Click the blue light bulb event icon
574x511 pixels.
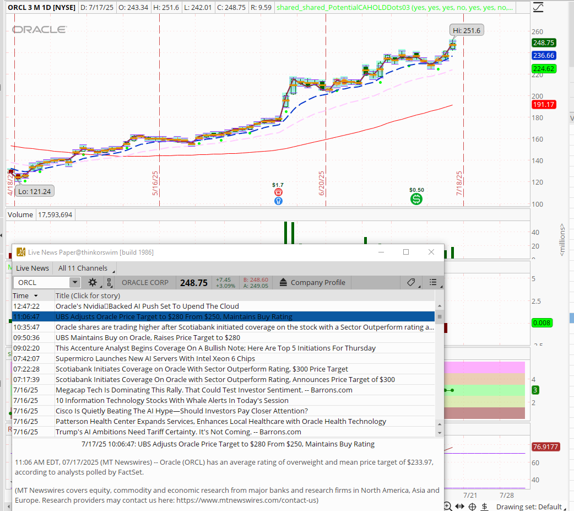[278, 201]
